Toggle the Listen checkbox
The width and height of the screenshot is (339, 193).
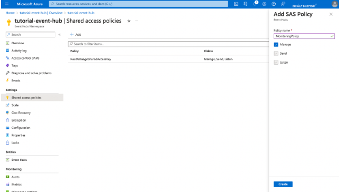point(276,63)
